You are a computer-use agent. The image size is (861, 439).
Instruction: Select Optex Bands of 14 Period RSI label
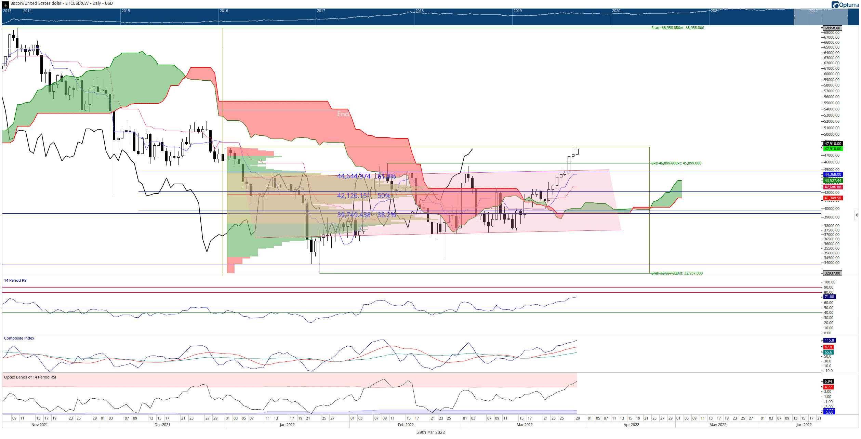[x=30, y=377]
